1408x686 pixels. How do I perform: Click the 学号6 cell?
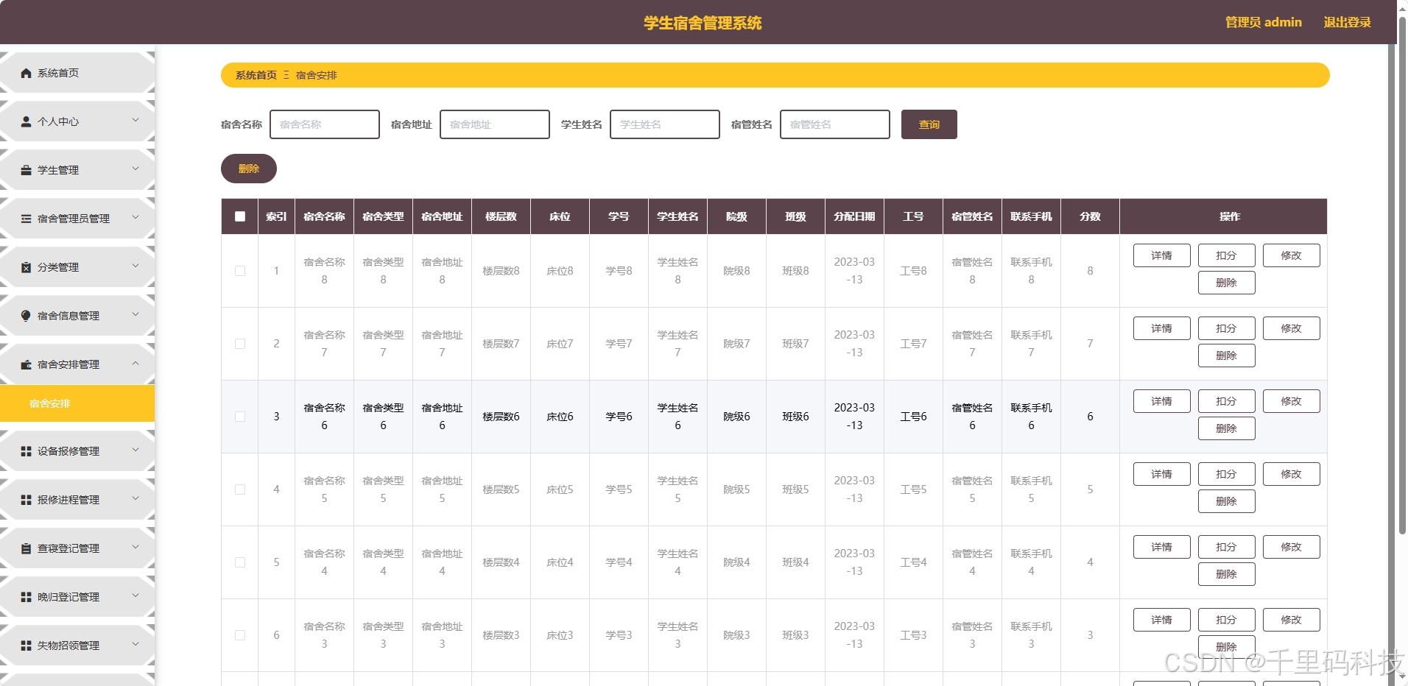(x=619, y=417)
